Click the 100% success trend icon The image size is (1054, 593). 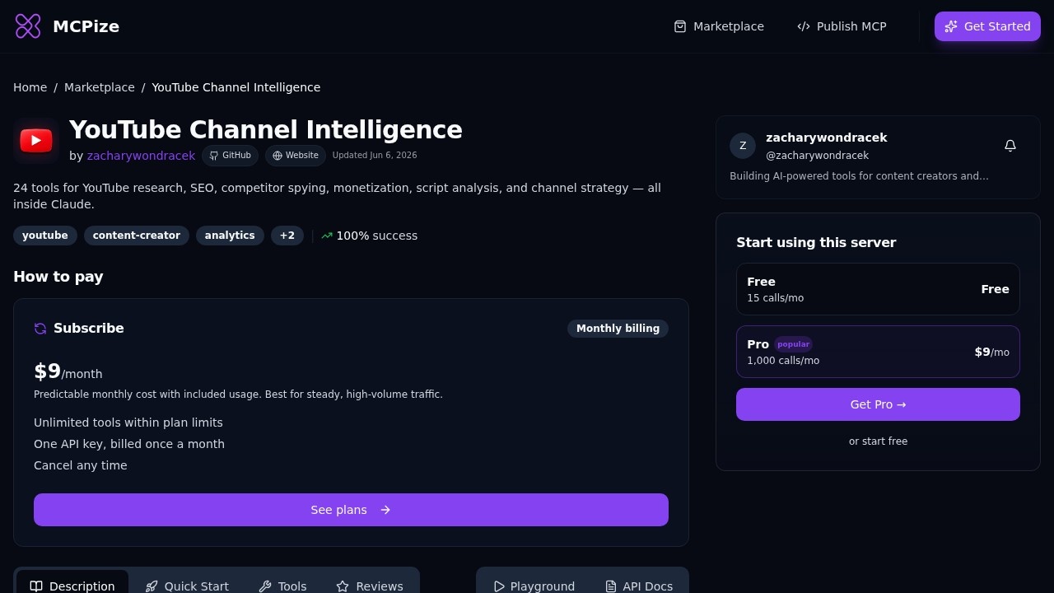click(327, 236)
